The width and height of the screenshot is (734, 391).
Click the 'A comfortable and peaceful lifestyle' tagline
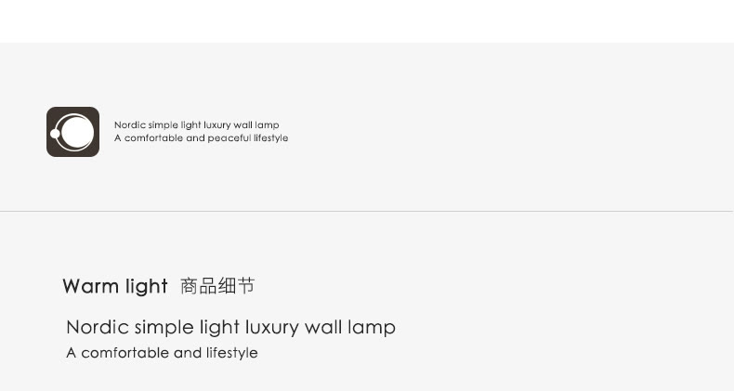click(x=202, y=138)
